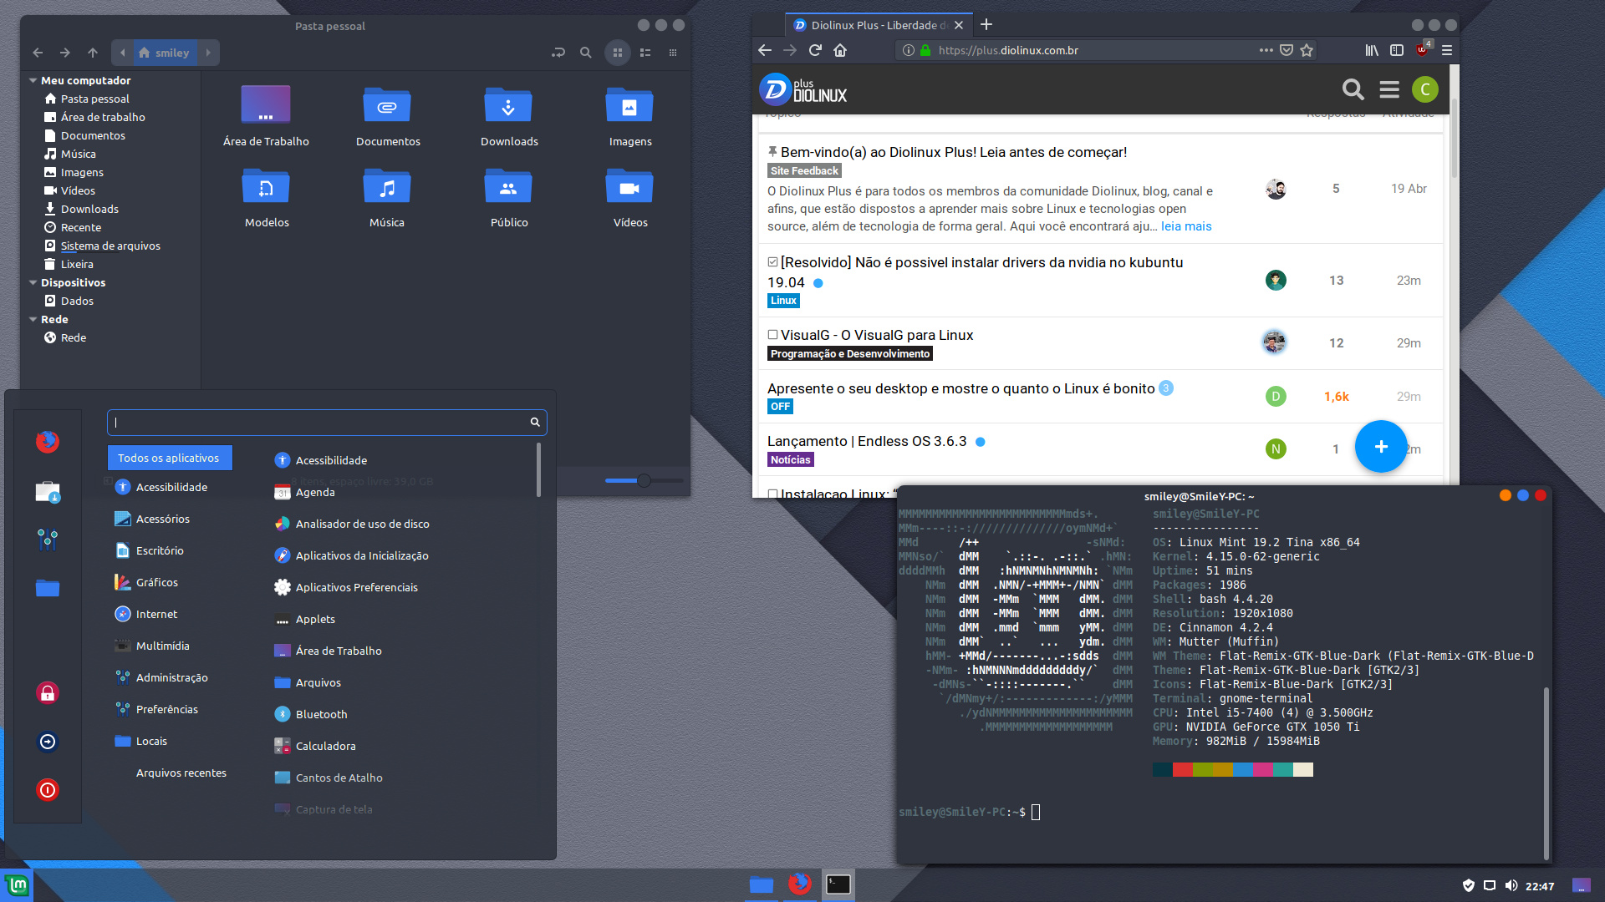Image resolution: width=1605 pixels, height=902 pixels.
Task: Collapse the Dispositivos sidebar section
Action: click(x=33, y=282)
